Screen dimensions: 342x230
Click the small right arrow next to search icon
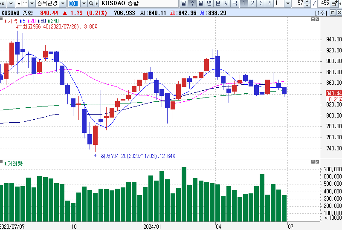pyautogui.click(x=97, y=3)
